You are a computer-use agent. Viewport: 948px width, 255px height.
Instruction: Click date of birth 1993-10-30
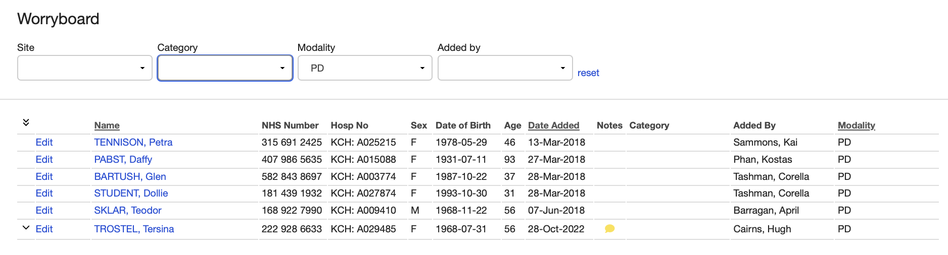(461, 194)
